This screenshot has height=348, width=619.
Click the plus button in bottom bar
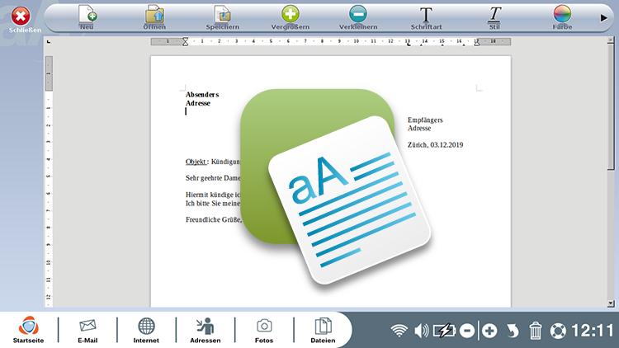pos(489,331)
